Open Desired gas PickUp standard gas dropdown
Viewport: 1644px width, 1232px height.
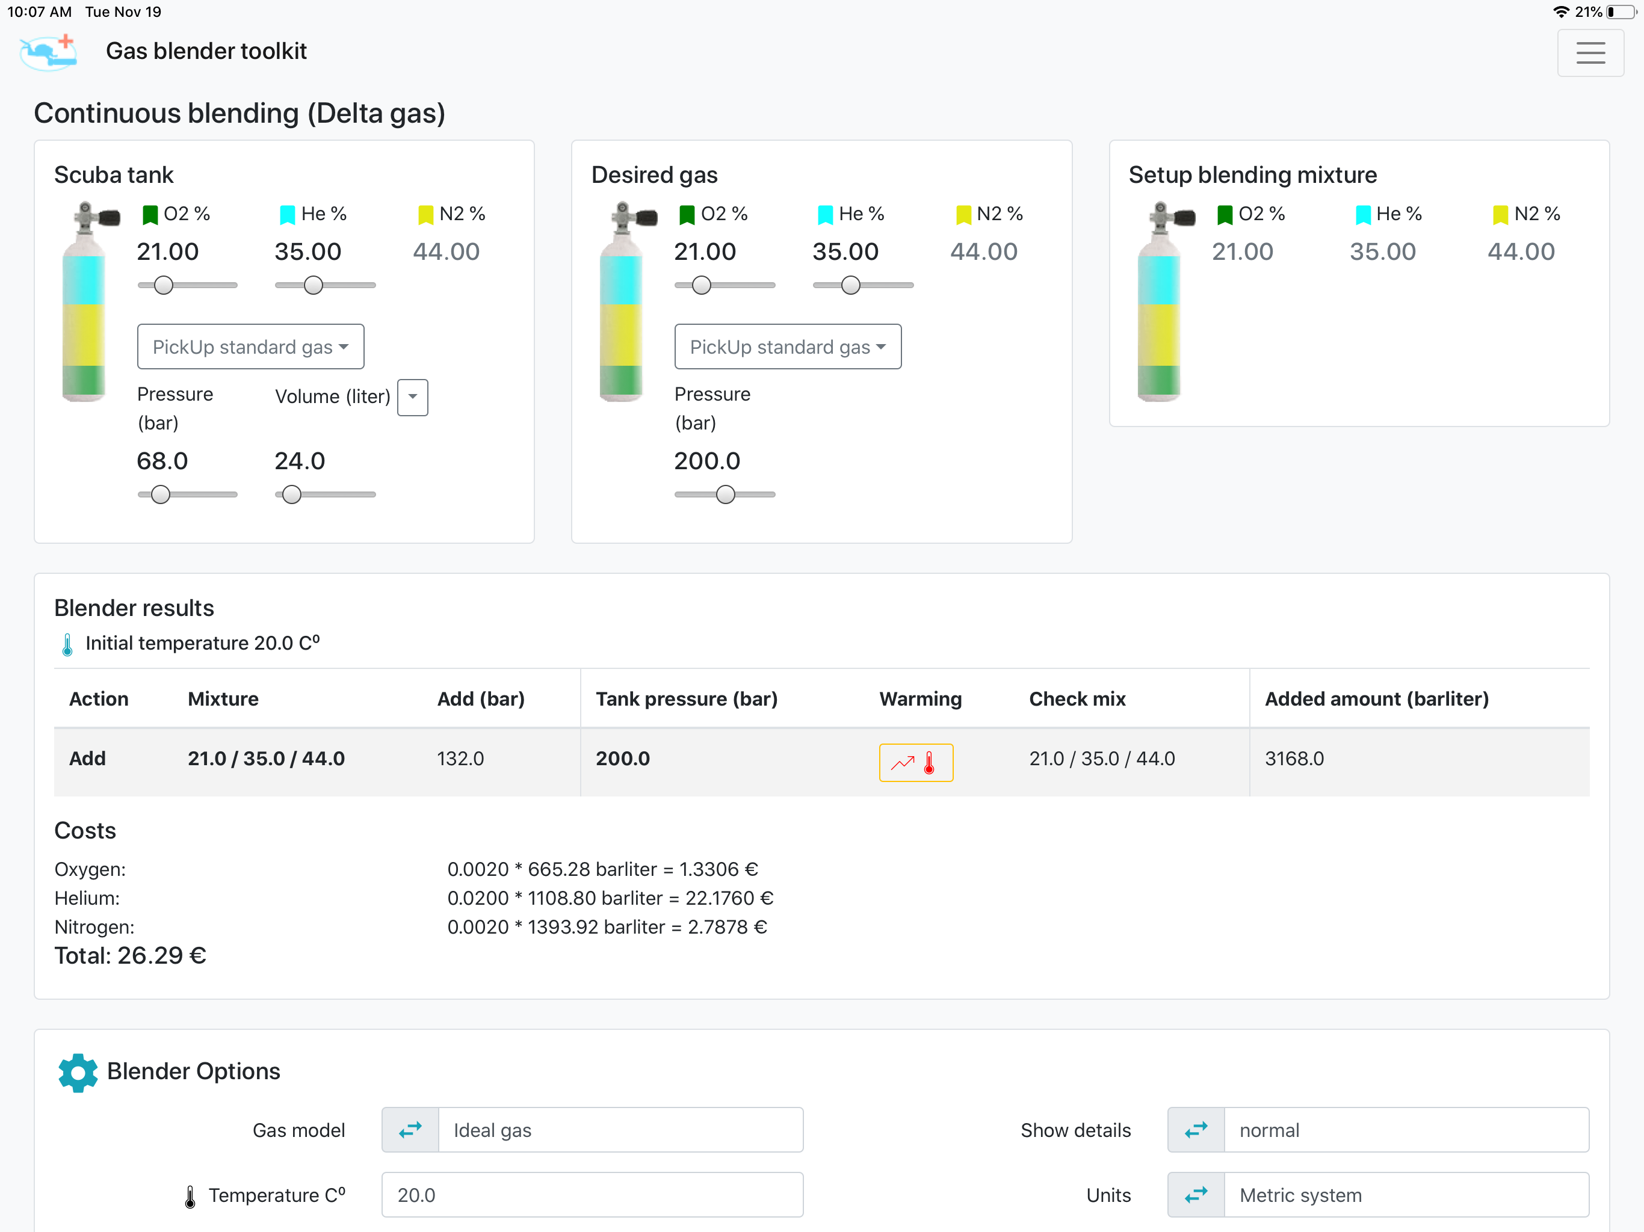[787, 346]
